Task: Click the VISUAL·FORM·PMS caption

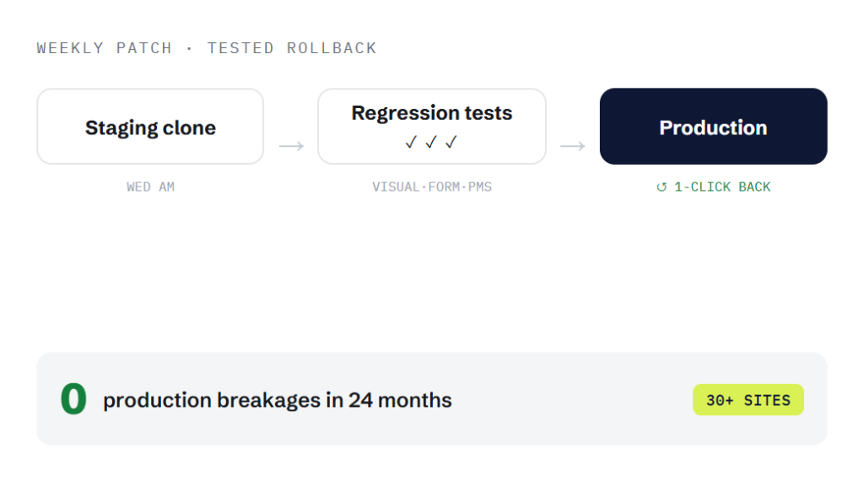Action: point(432,187)
